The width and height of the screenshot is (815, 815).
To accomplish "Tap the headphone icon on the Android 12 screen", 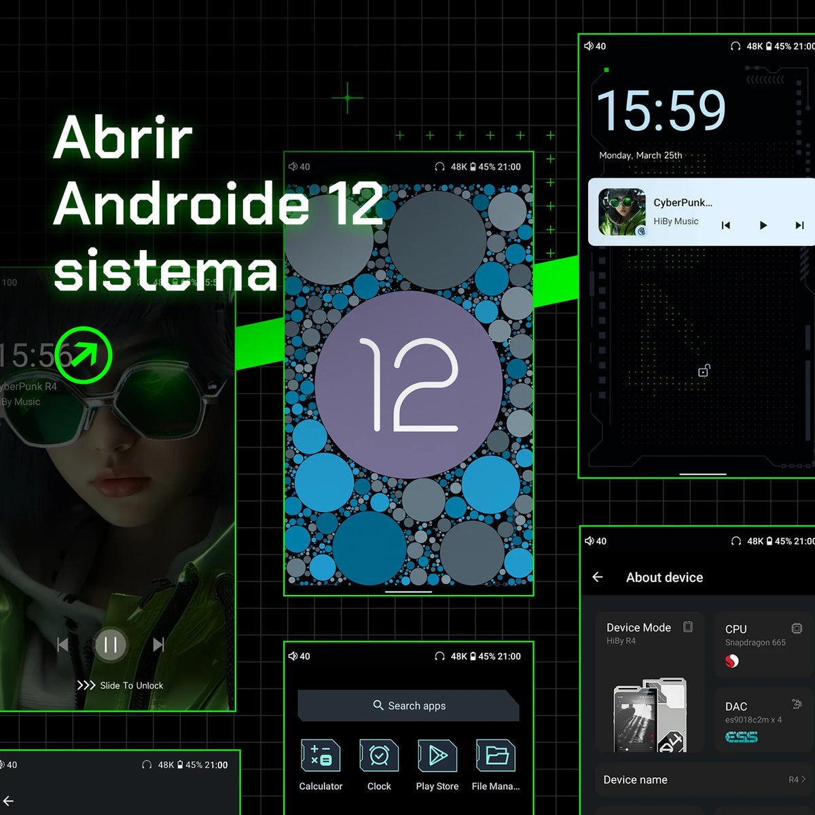I will tap(439, 166).
